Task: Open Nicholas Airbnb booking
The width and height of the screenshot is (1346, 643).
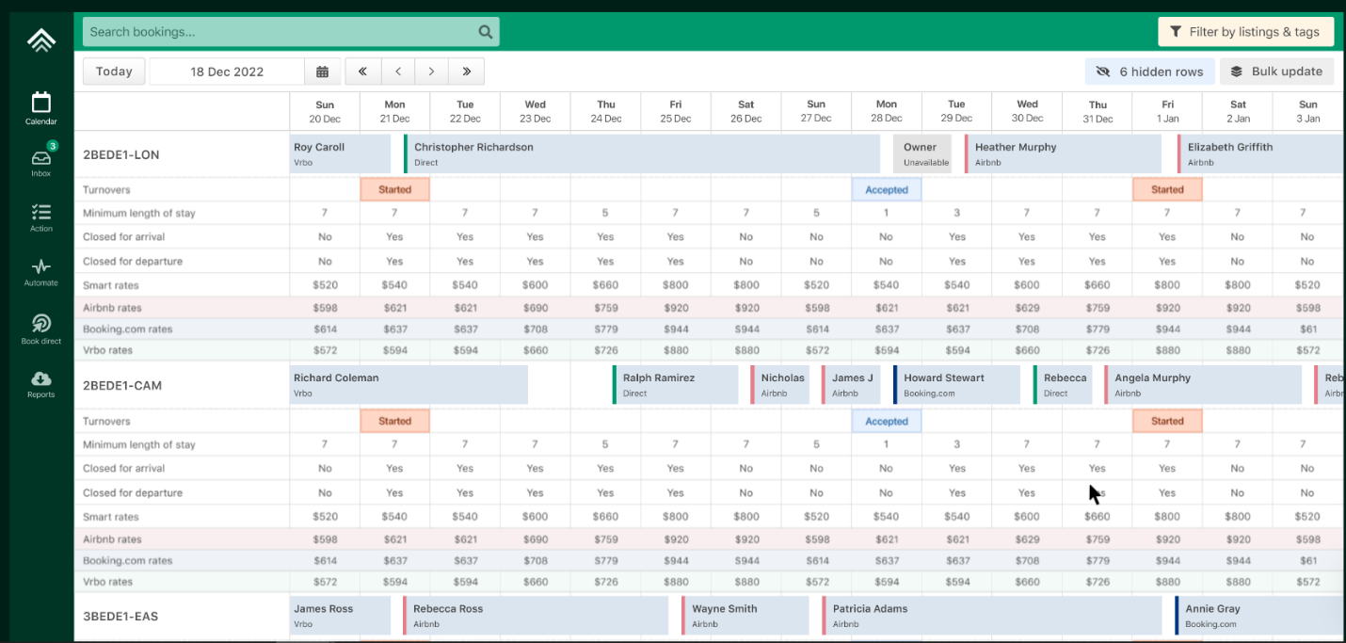Action: (x=780, y=385)
